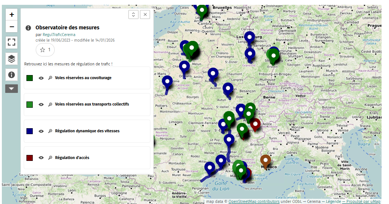Zoom to Régulation d'accès layer extent
This screenshot has width=389, height=204.
click(50, 158)
